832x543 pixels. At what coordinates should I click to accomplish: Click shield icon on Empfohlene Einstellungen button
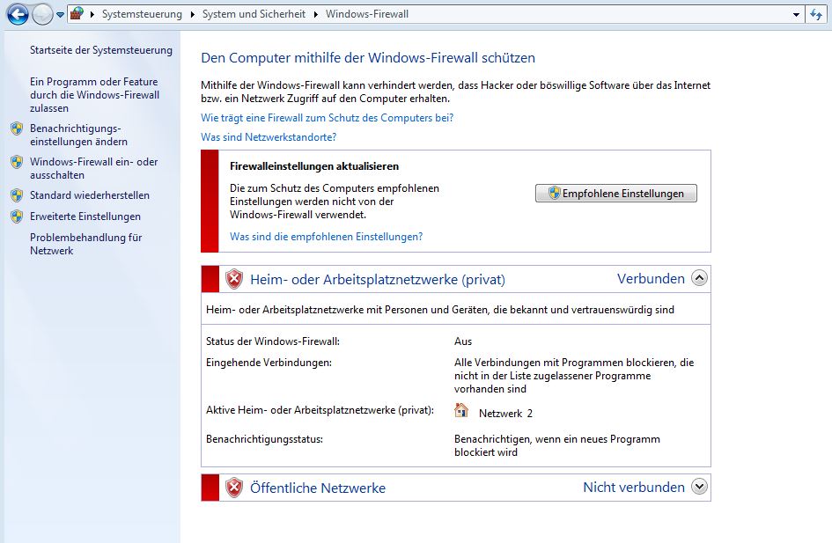coord(555,193)
